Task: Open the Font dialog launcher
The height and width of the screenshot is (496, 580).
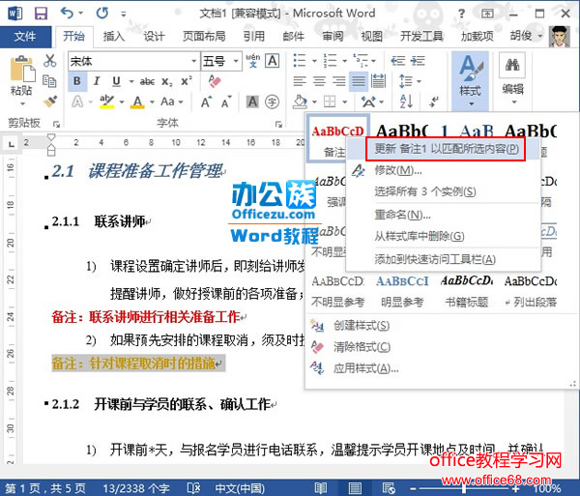Action: [278, 125]
